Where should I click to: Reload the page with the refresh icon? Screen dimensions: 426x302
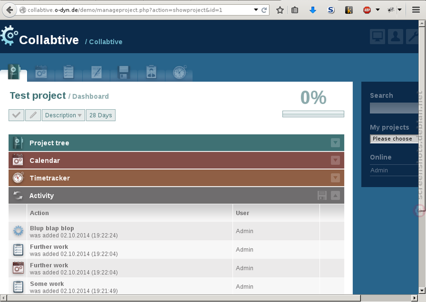coord(264,10)
